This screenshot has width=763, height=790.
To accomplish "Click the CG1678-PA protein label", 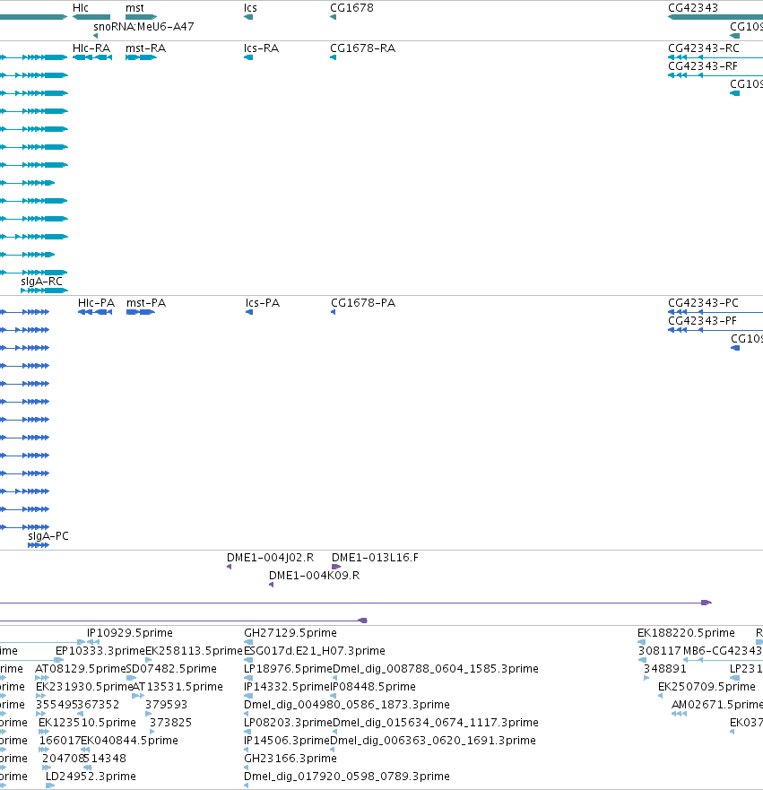I will point(363,303).
